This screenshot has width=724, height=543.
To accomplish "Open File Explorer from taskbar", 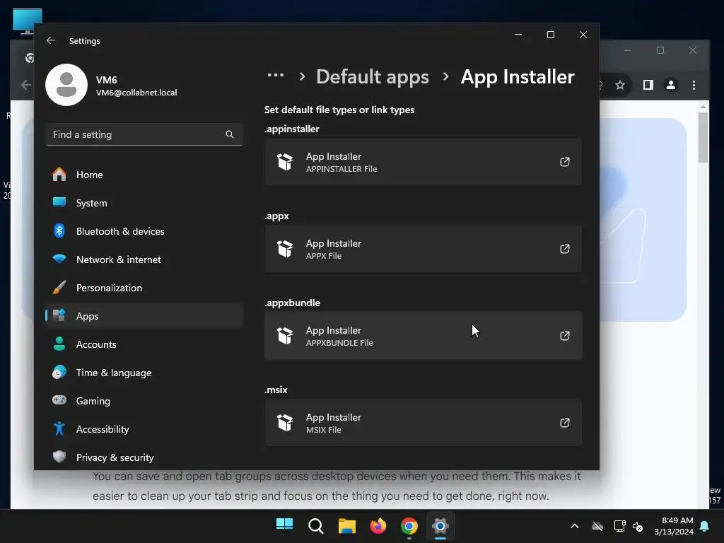I will point(346,525).
